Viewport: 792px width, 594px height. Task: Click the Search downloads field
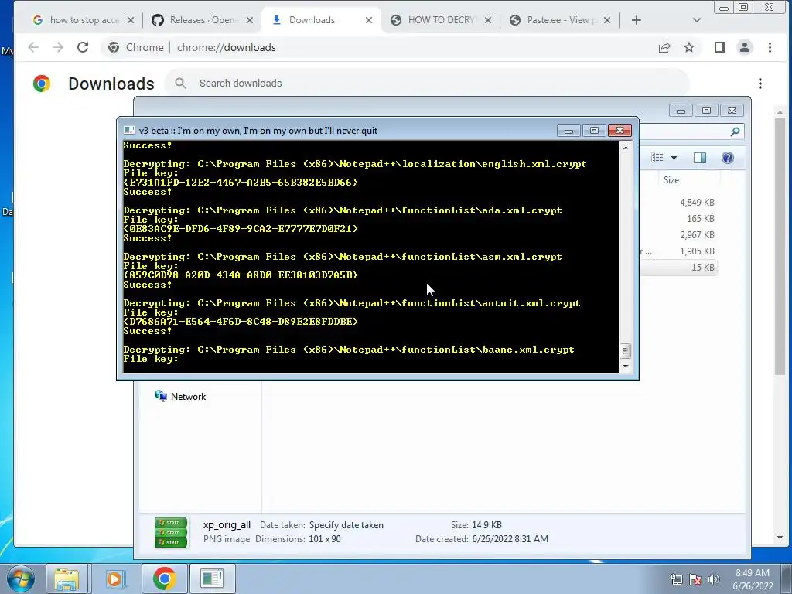pyautogui.click(x=427, y=84)
